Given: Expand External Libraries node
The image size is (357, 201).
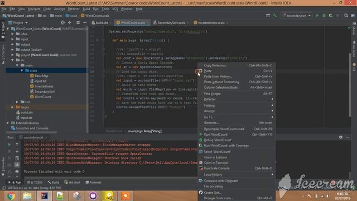Looking at the screenshot, I should [x=8, y=123].
